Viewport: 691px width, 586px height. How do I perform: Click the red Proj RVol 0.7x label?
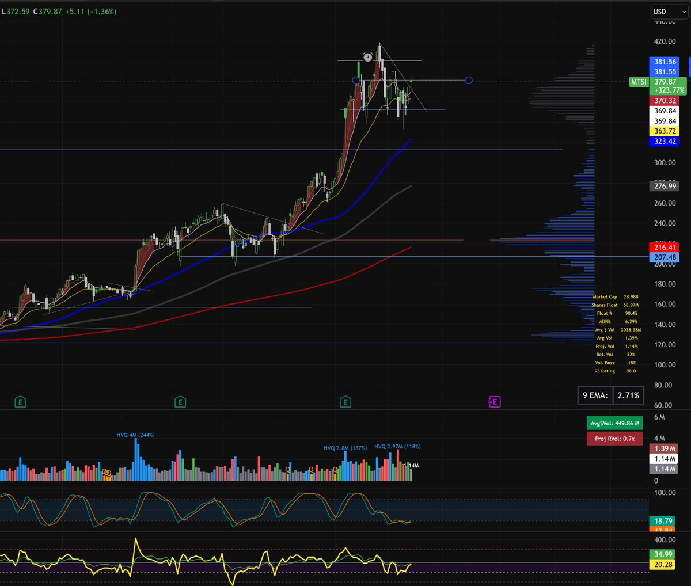[615, 439]
